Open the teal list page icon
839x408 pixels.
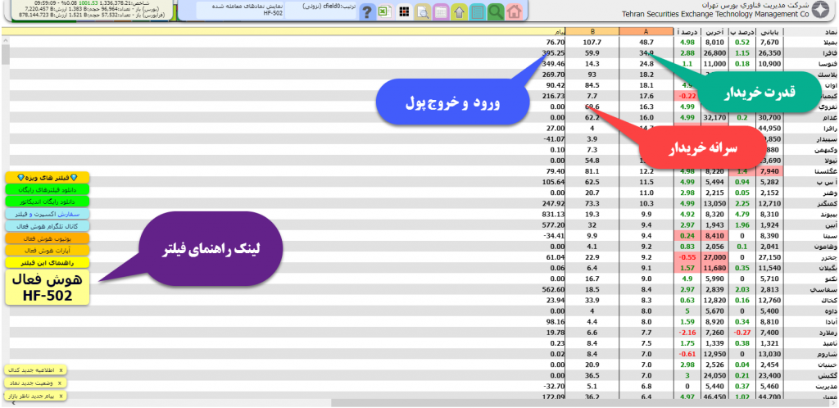click(x=478, y=11)
